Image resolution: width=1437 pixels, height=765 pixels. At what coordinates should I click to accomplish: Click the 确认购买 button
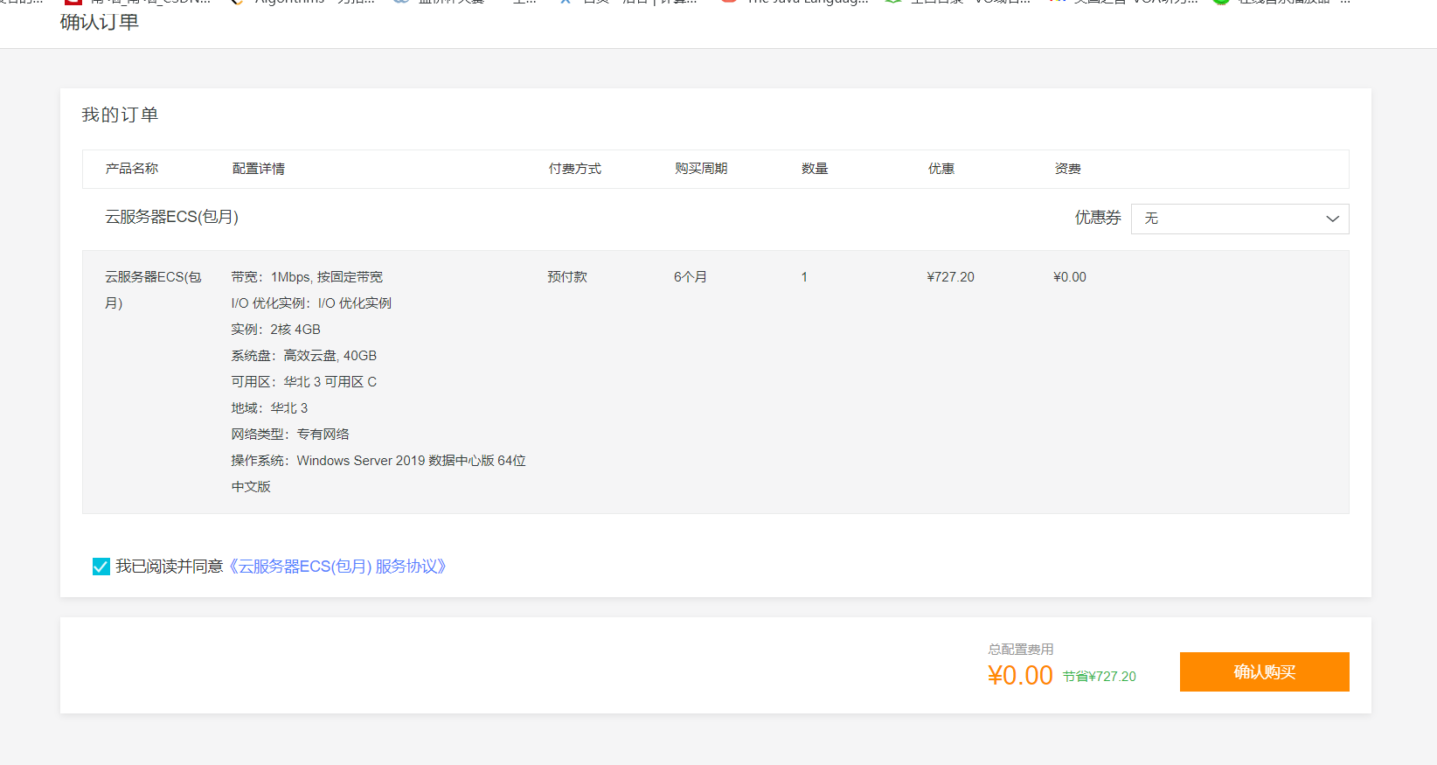click(x=1264, y=671)
